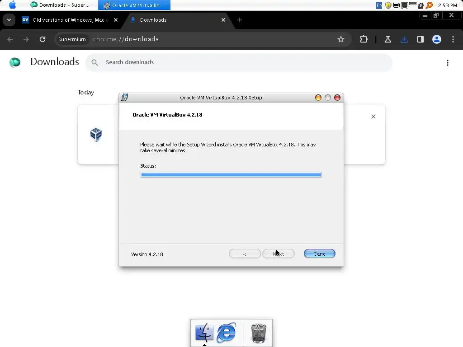This screenshot has width=463, height=347.
Task: Click the EN language indicator in tray
Action: pyautogui.click(x=379, y=5)
